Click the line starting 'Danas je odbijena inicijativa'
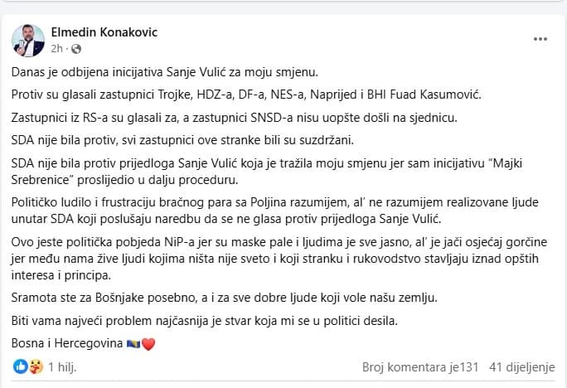The width and height of the screenshot is (567, 388). tap(164, 72)
